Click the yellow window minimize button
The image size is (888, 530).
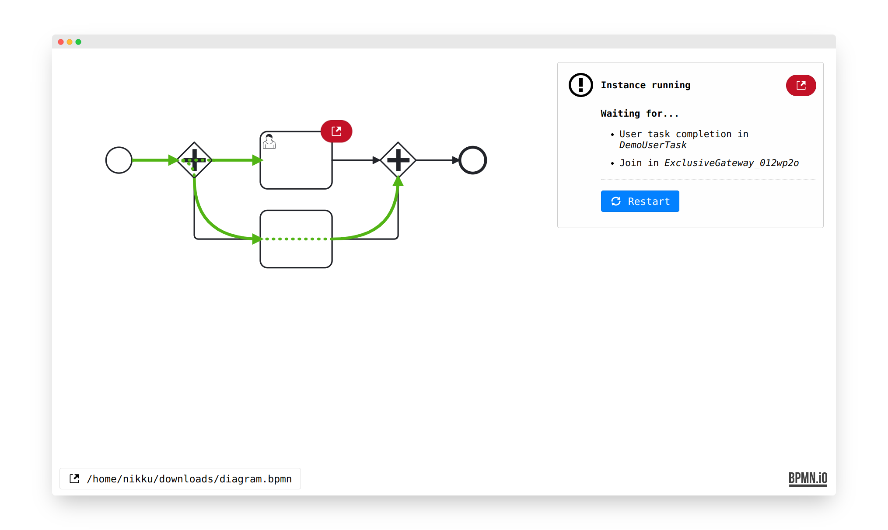[x=70, y=42]
